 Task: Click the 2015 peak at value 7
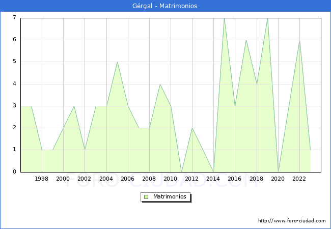[225, 18]
